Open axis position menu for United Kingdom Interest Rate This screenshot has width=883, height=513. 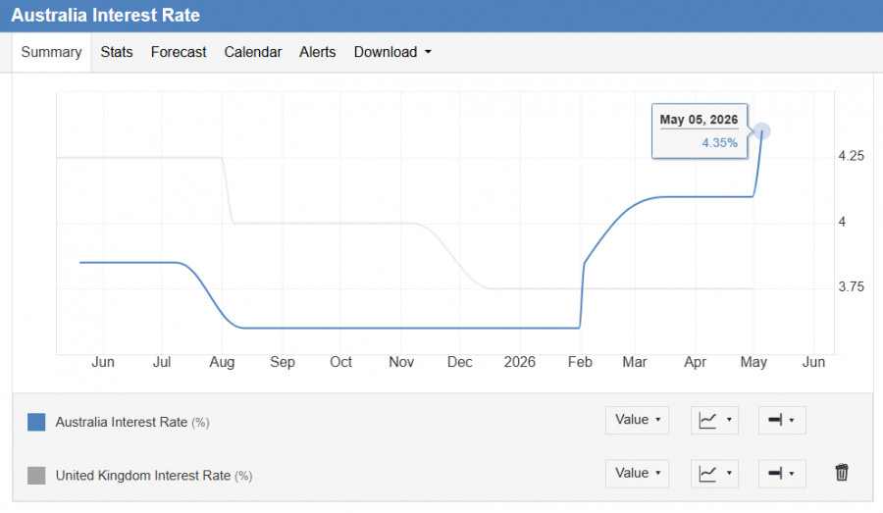[782, 474]
